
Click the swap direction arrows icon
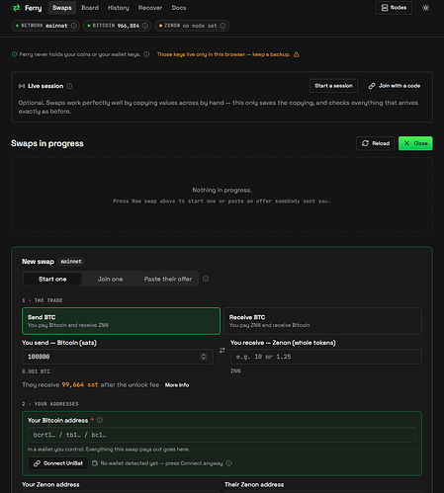tap(222, 350)
